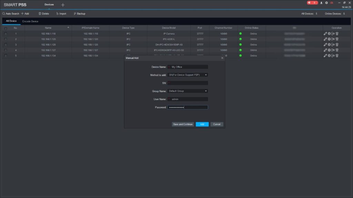Log out device 192.168.1.127
This screenshot has height=198, width=353.
pyautogui.click(x=333, y=50)
